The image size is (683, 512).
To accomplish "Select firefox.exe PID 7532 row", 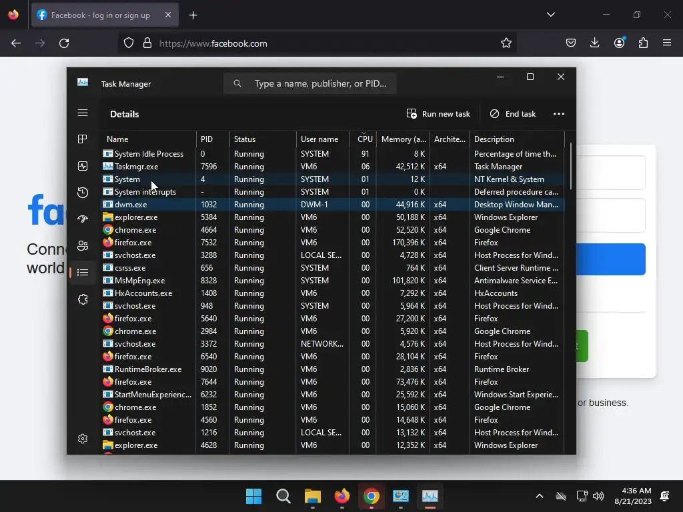I will 333,243.
